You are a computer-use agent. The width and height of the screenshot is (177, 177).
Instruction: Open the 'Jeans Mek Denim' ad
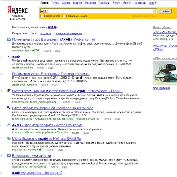[165, 32]
